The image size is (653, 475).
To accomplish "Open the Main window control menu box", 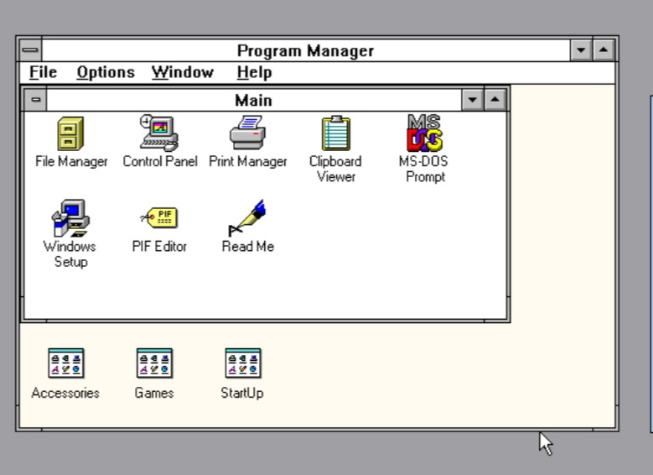I will click(x=36, y=100).
